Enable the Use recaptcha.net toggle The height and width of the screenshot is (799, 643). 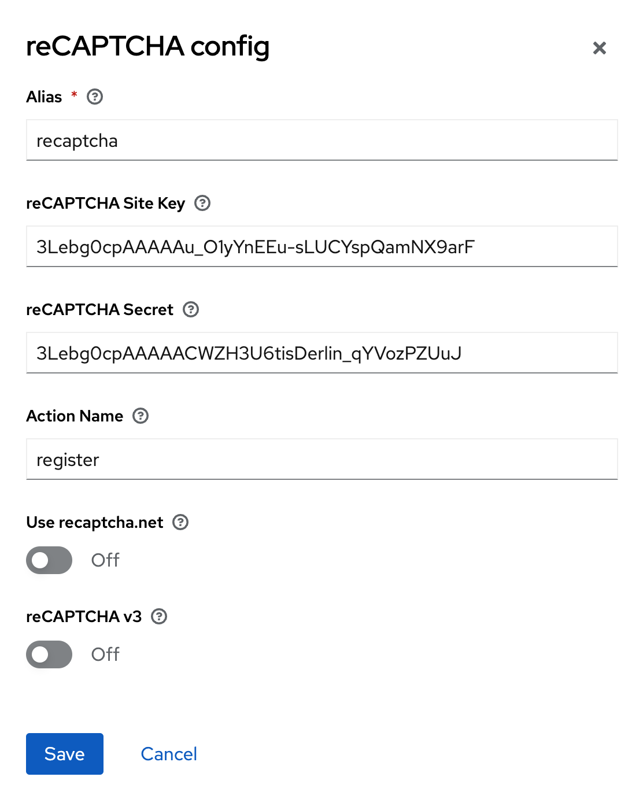pos(49,560)
